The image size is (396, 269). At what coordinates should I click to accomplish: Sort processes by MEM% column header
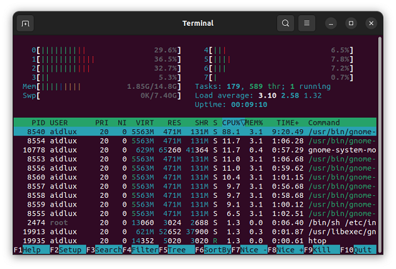254,122
